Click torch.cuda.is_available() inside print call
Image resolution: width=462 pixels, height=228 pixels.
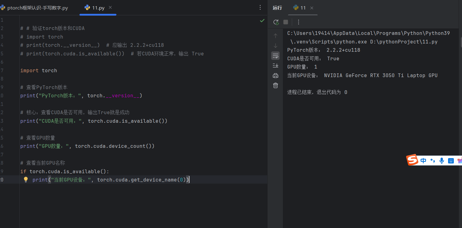pos(126,121)
